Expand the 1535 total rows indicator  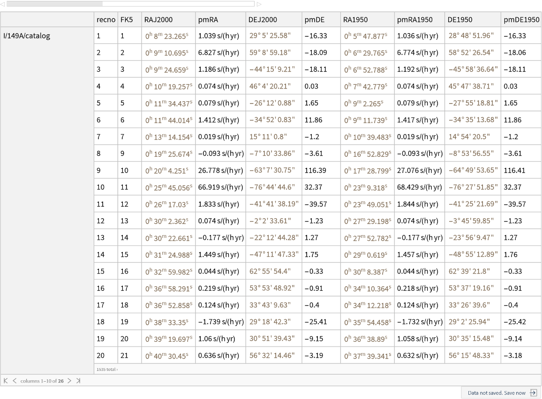107,369
